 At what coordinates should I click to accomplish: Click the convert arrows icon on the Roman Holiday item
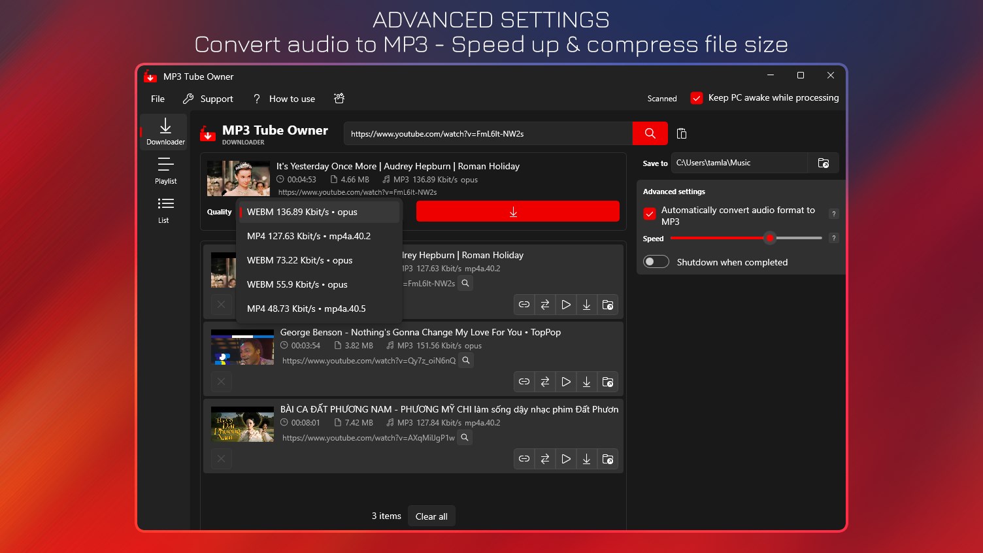(544, 305)
